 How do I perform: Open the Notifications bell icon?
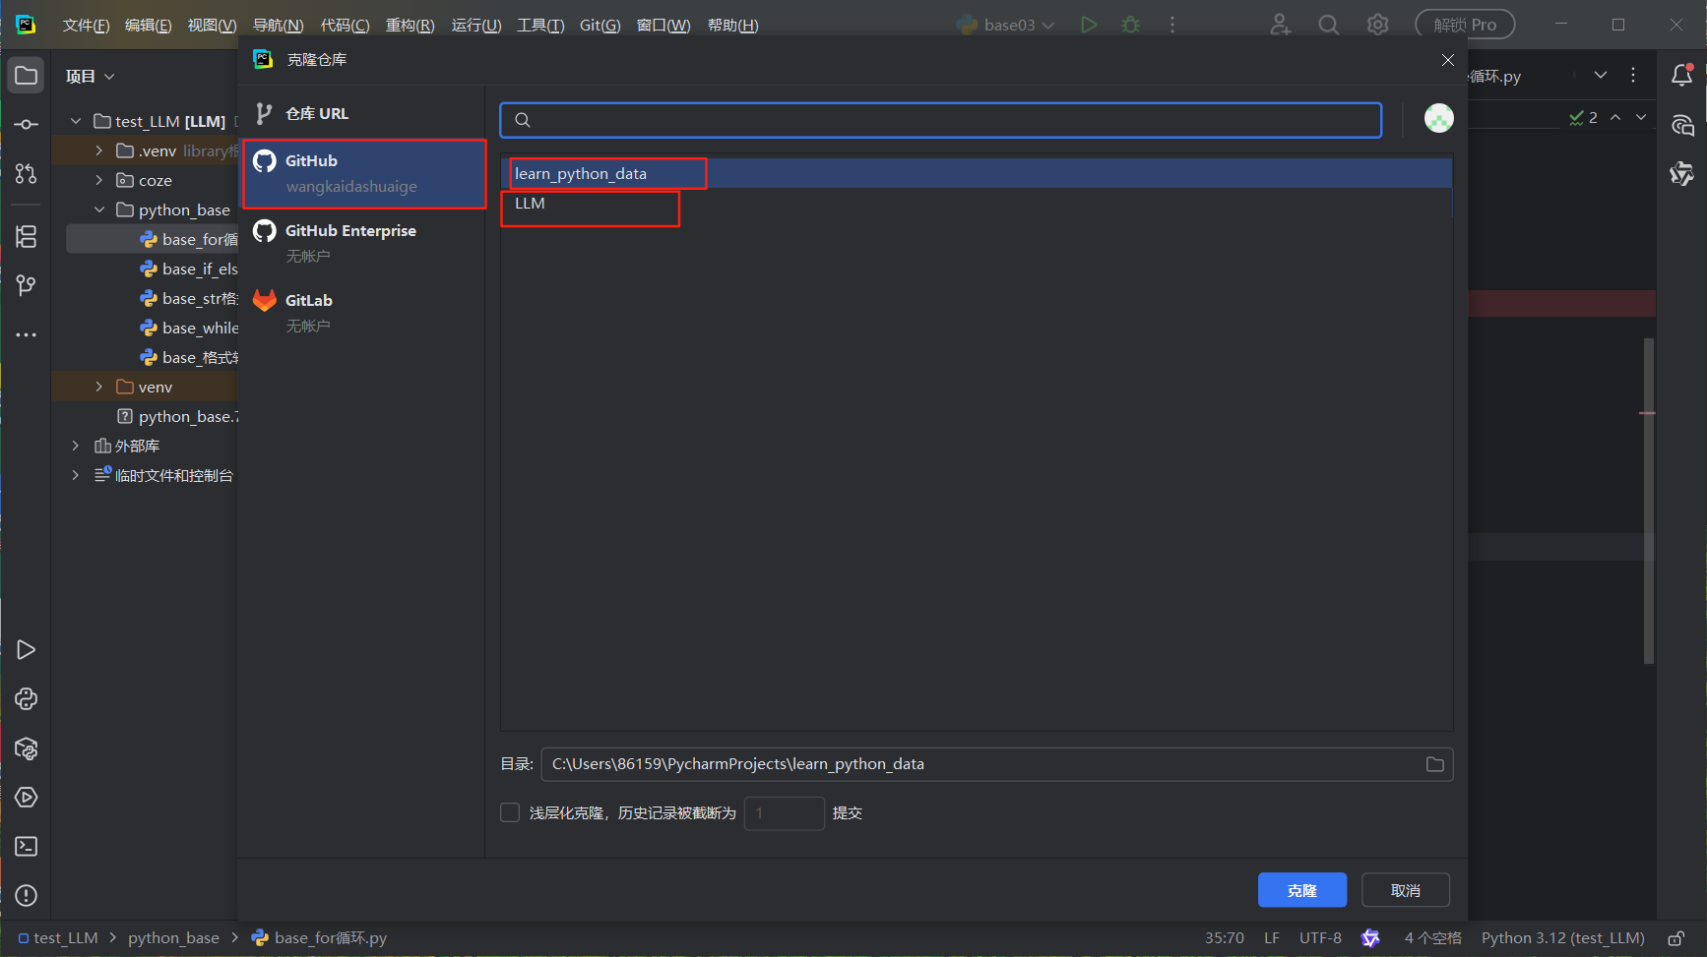coord(1682,76)
